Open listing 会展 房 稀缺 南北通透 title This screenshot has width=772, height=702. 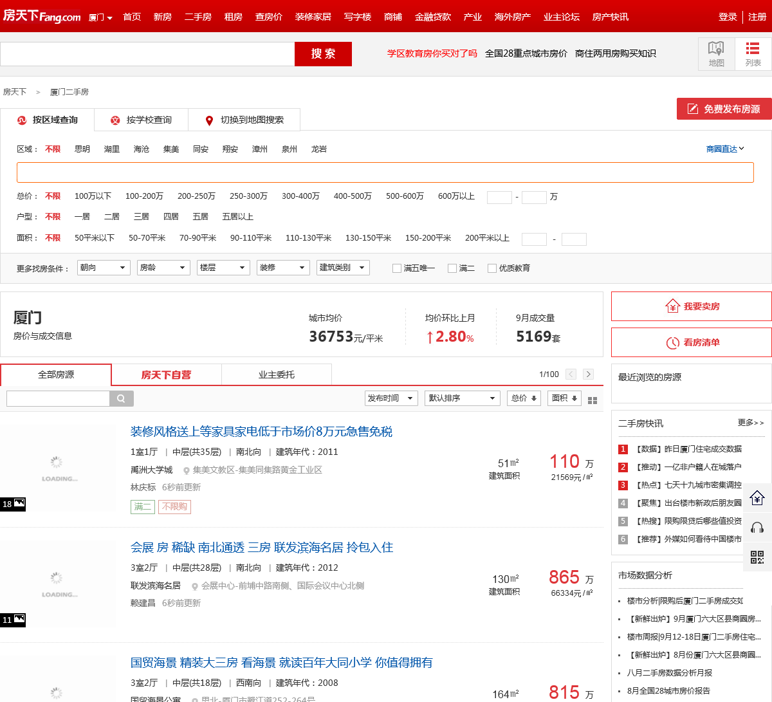point(262,548)
